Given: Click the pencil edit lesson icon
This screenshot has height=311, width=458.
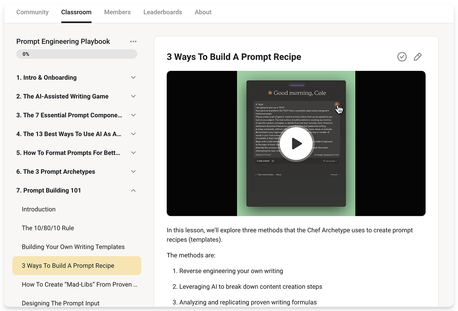Looking at the screenshot, I should (x=418, y=57).
